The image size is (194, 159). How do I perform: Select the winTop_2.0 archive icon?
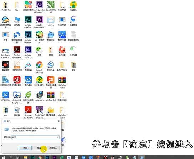point(51,96)
